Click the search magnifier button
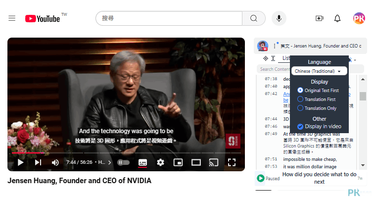Viewport: 376px width, 198px height. pos(254,18)
